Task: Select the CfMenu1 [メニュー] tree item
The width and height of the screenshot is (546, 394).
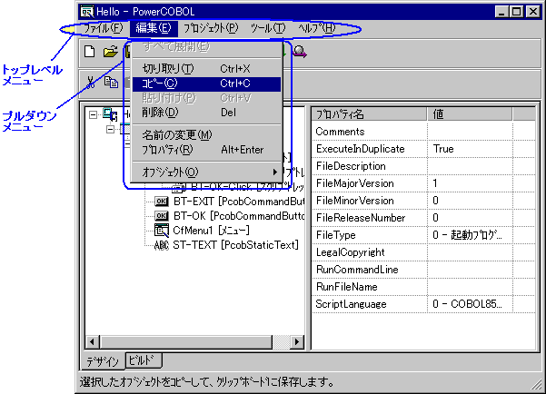Action: (211, 231)
